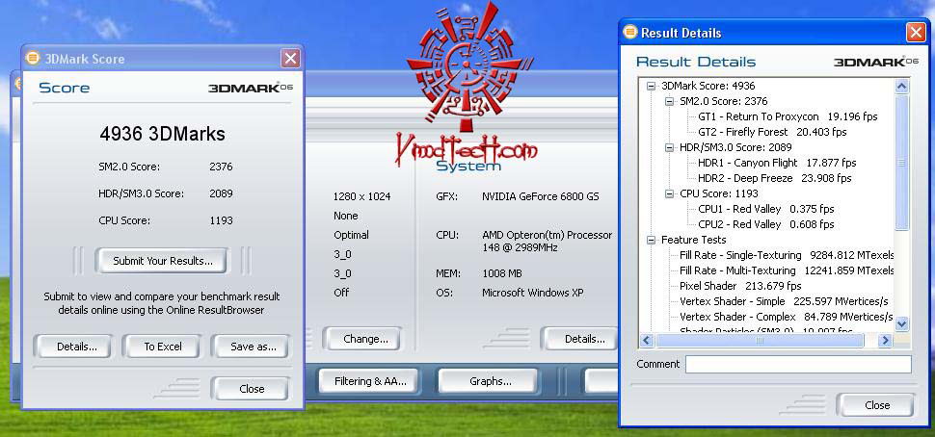Screen dimensions: 935x437
Task: Select 'SM2.0 Score: 2376' tree row
Action: point(723,101)
